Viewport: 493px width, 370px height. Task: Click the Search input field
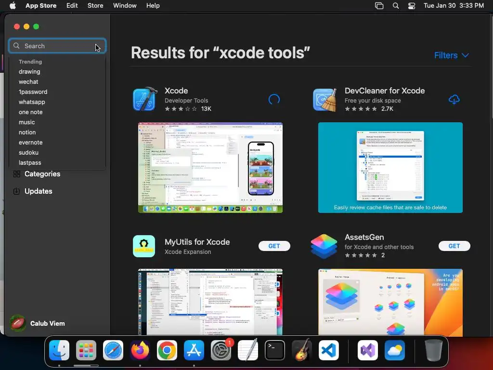pos(57,46)
